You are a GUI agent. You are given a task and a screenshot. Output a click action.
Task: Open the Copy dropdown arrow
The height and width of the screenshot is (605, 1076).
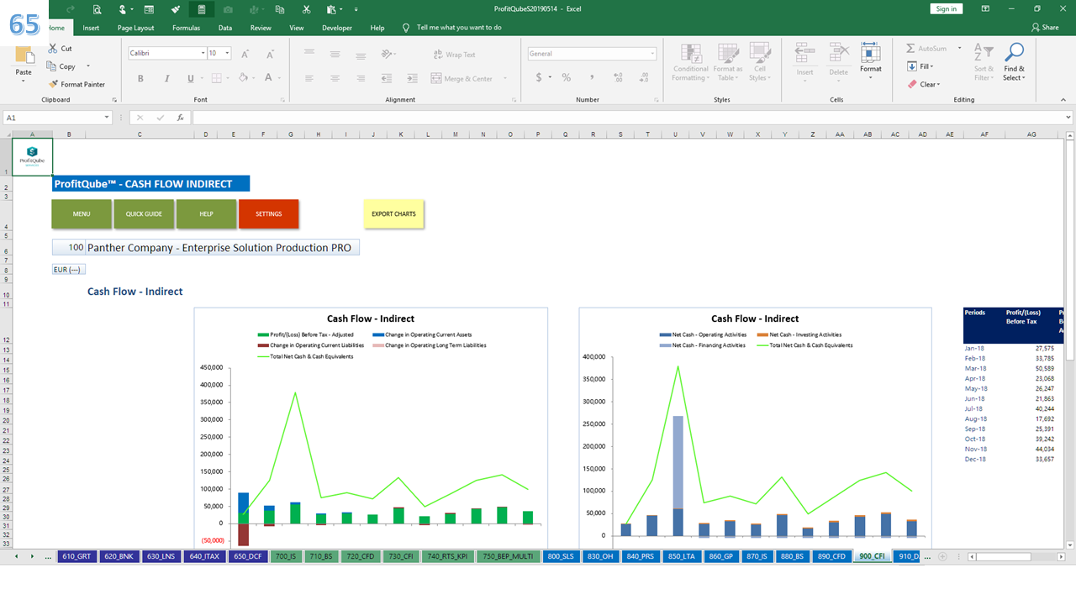pos(88,66)
